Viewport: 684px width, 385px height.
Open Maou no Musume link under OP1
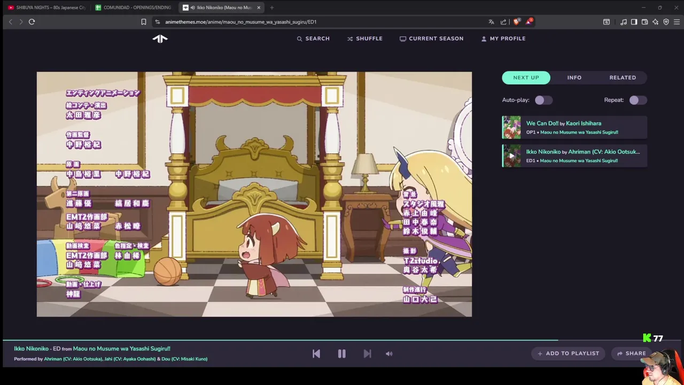579,132
